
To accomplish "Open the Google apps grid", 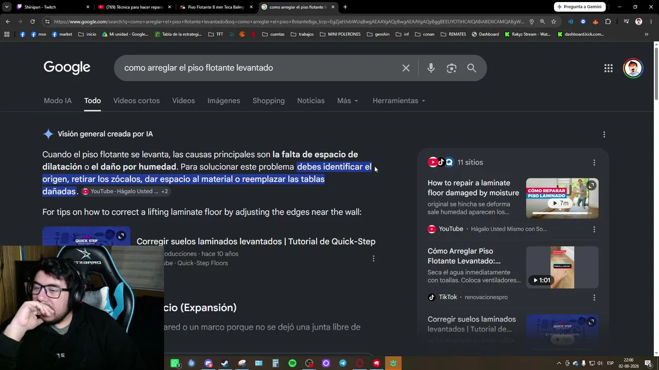I will 609,68.
